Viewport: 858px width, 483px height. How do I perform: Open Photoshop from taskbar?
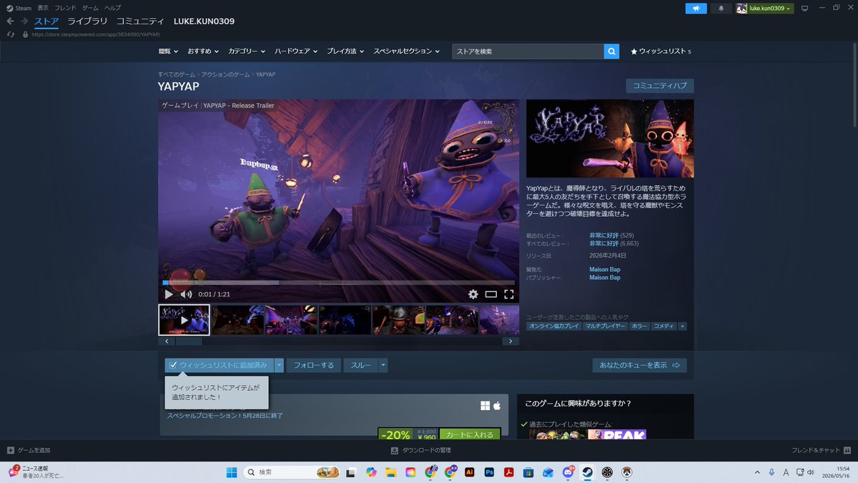tap(489, 472)
